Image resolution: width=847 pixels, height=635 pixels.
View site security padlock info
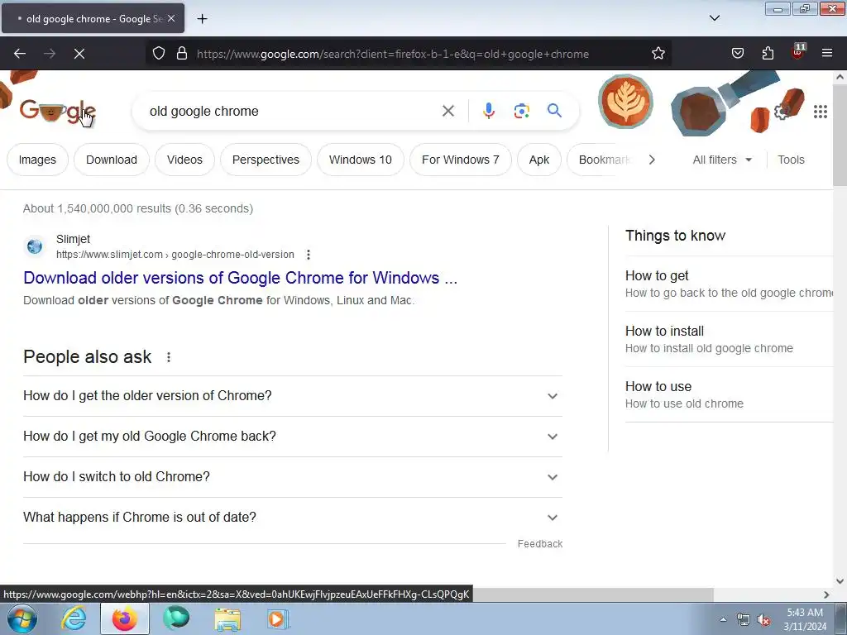point(182,54)
